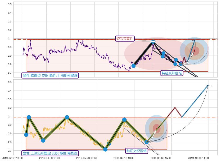Select the 显性:上涨矩形整理 交织 隐性:降楔型 label
Image resolution: width=219 pixels, height=161 pixels.
50,153
